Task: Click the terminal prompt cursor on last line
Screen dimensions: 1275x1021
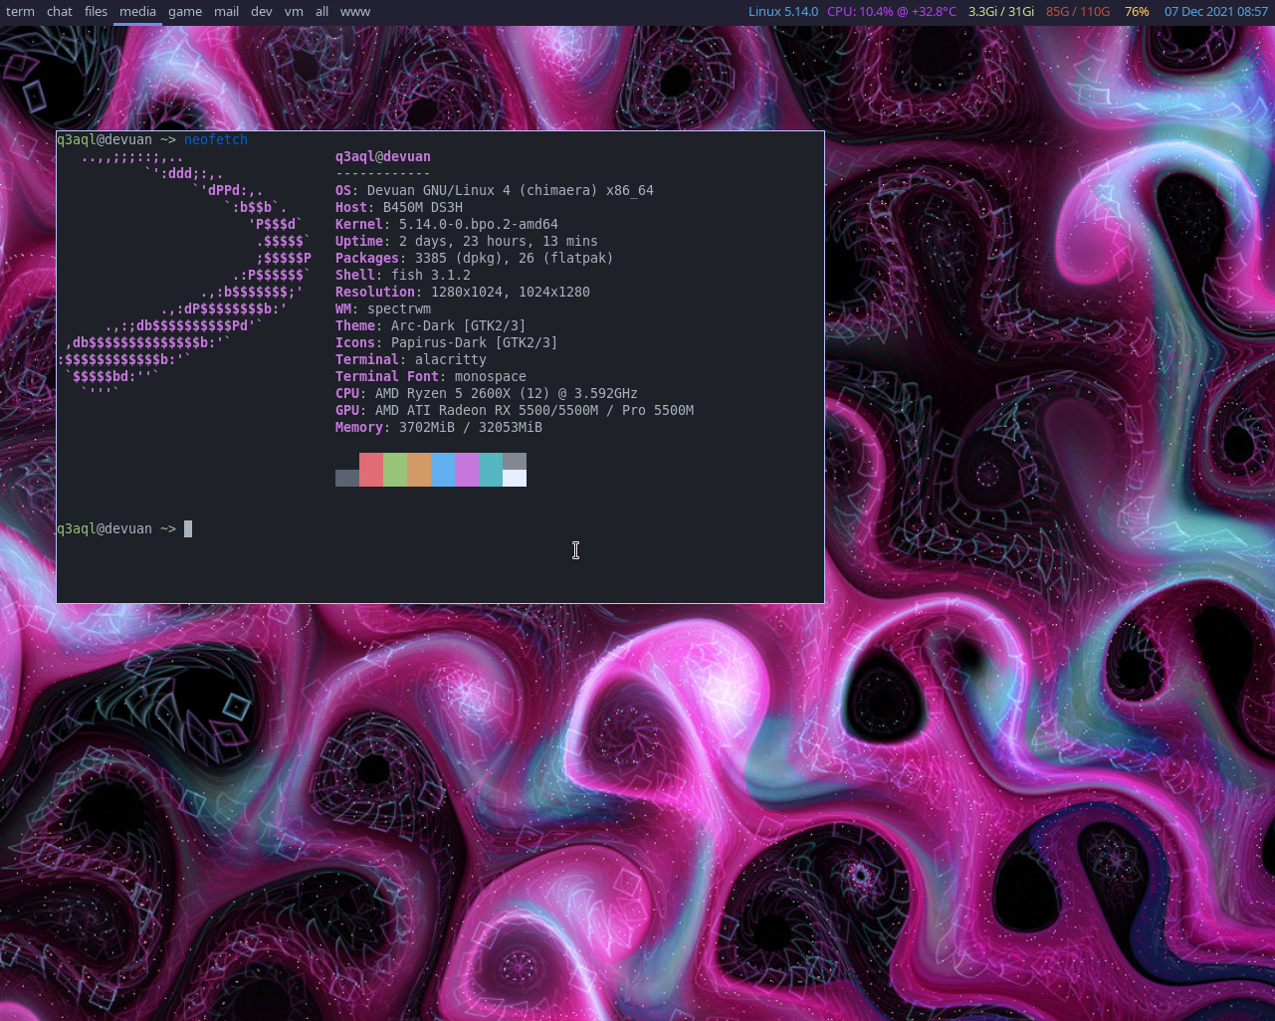Action: (188, 528)
